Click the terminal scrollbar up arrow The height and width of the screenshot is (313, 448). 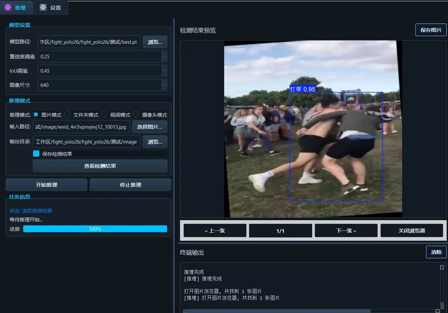442,267
